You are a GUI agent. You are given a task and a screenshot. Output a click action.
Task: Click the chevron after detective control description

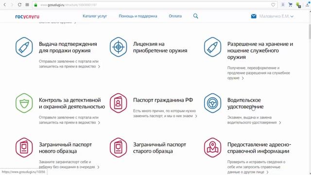(99, 123)
